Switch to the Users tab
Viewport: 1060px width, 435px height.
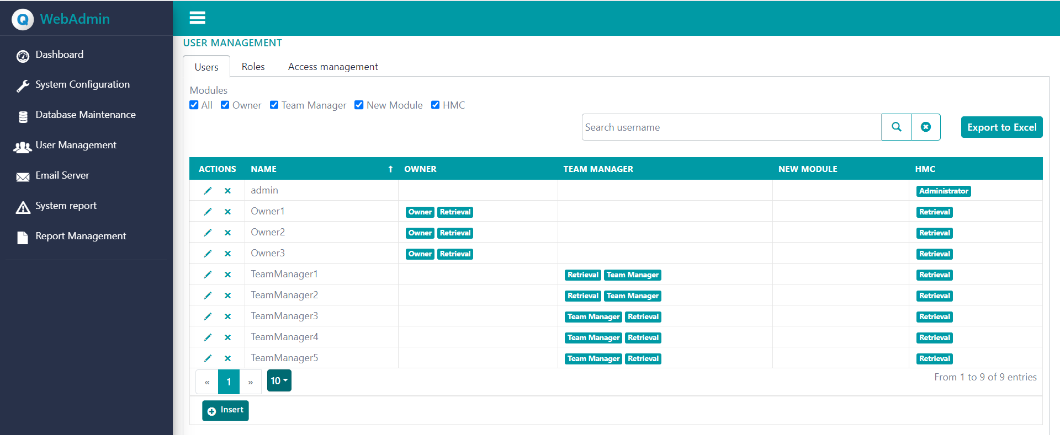(x=206, y=67)
